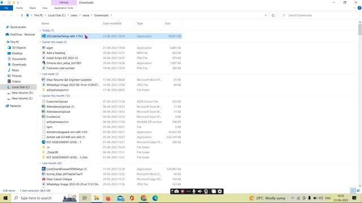Open the Mail app taskbar icon
Image resolution: width=362 pixels, height=203 pixels.
(120, 198)
